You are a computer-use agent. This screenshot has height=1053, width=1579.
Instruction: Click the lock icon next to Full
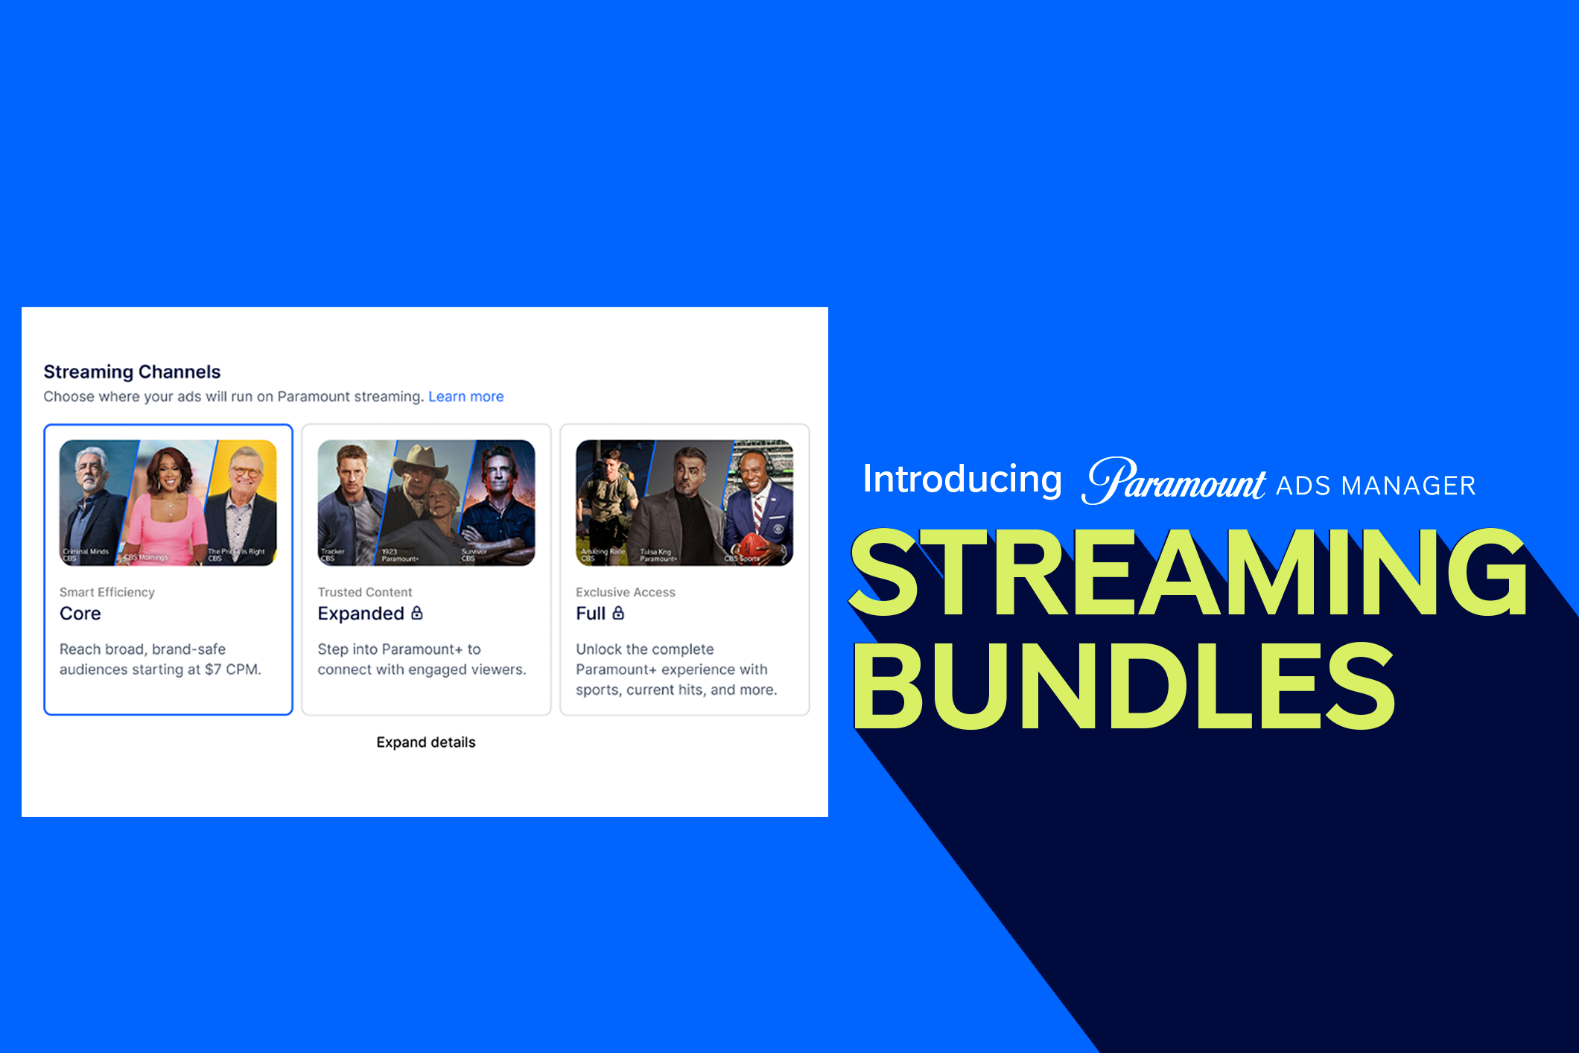[618, 613]
